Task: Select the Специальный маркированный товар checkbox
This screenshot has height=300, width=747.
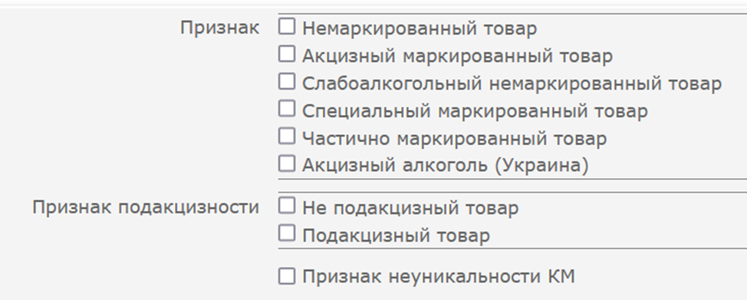Action: (286, 109)
